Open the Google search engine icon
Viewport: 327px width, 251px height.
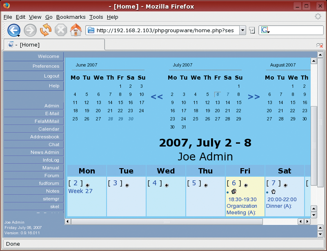[x=265, y=30]
